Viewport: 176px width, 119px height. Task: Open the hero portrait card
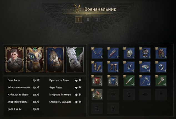15,59
